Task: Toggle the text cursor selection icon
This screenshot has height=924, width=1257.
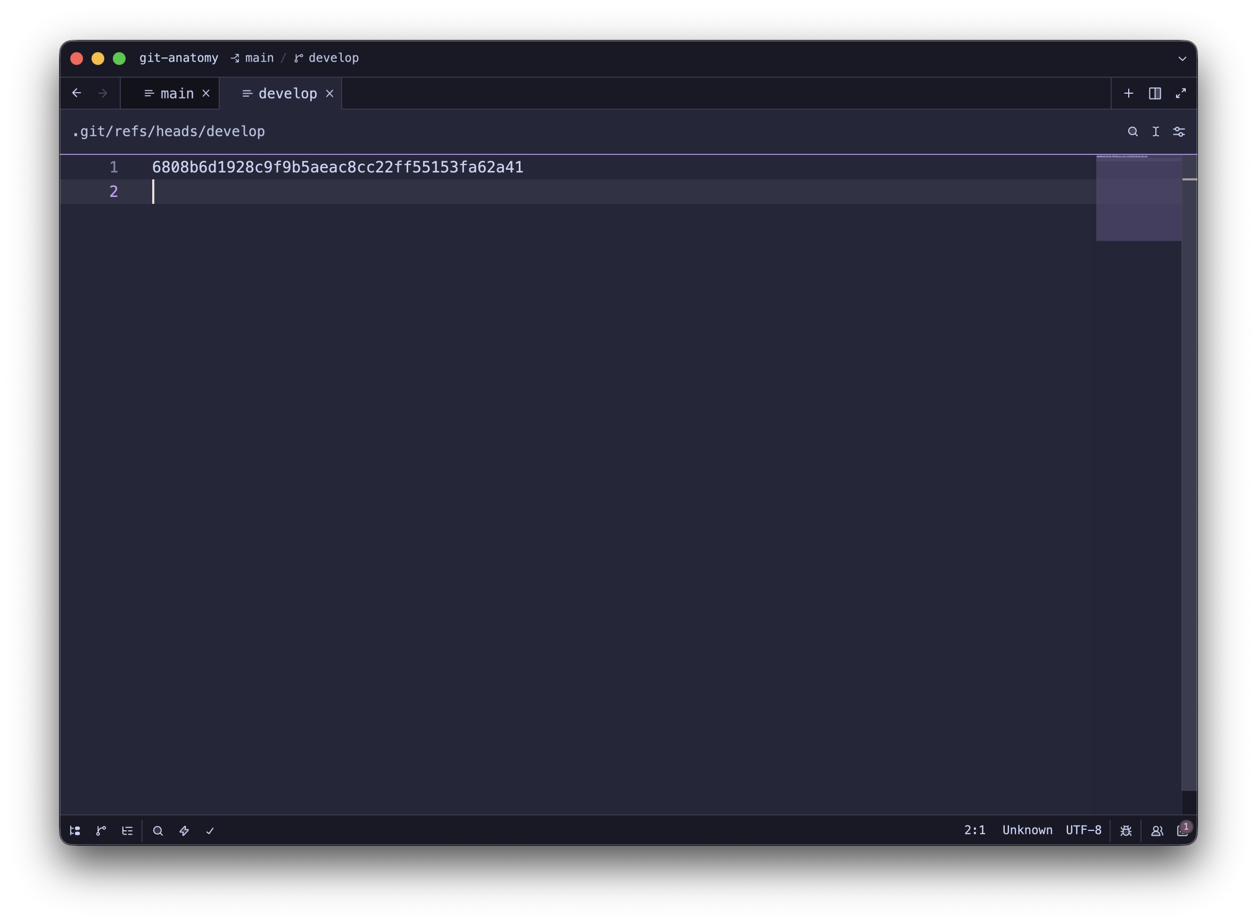Action: (x=1156, y=131)
